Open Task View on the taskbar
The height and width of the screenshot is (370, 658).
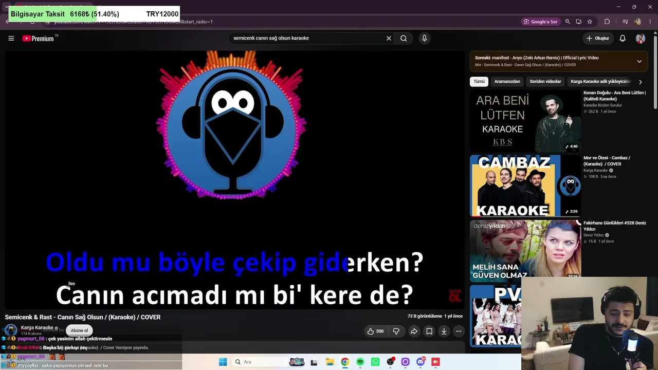point(314,362)
